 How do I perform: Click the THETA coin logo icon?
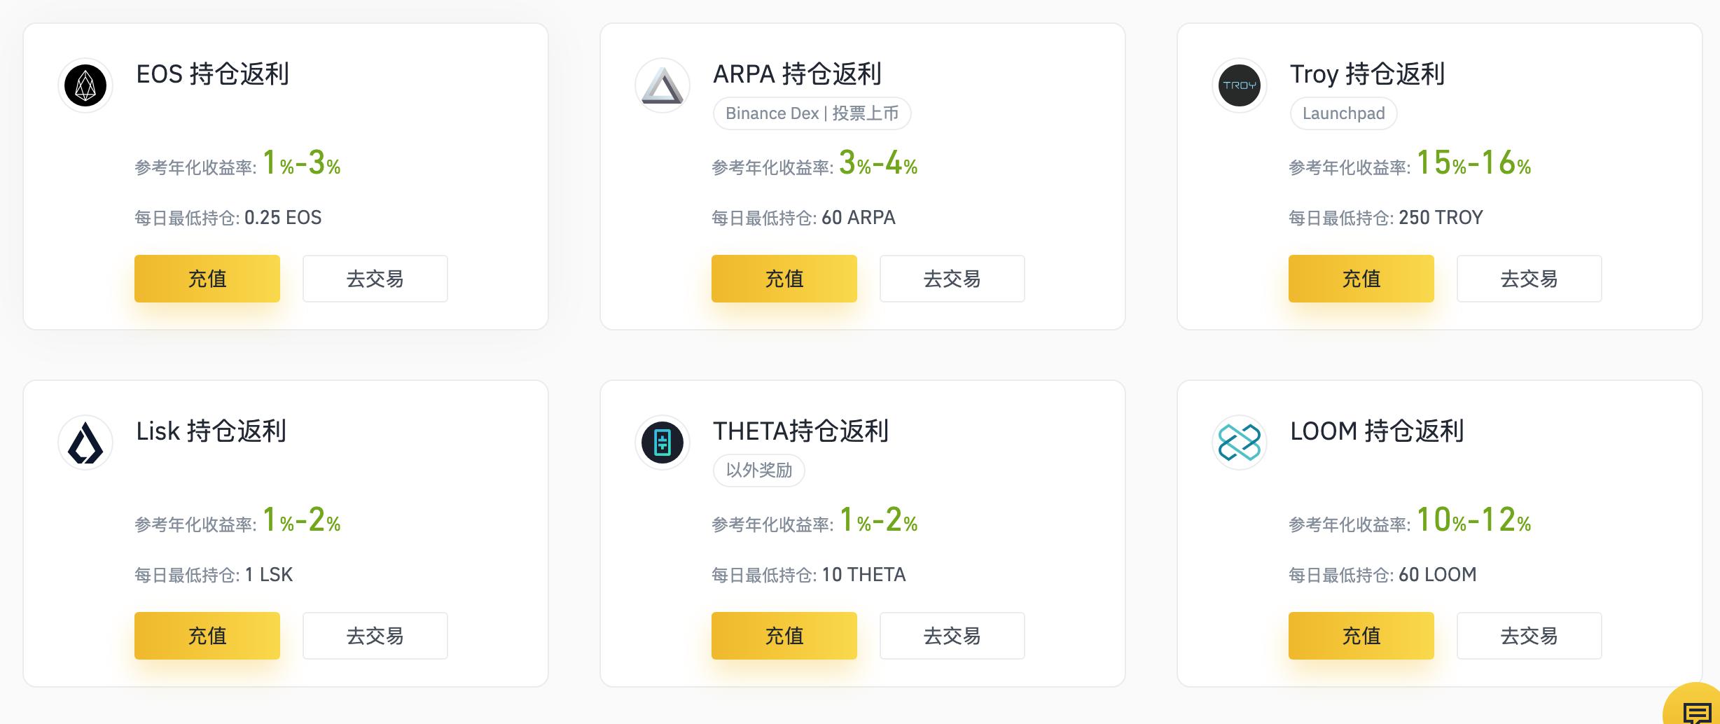(663, 443)
